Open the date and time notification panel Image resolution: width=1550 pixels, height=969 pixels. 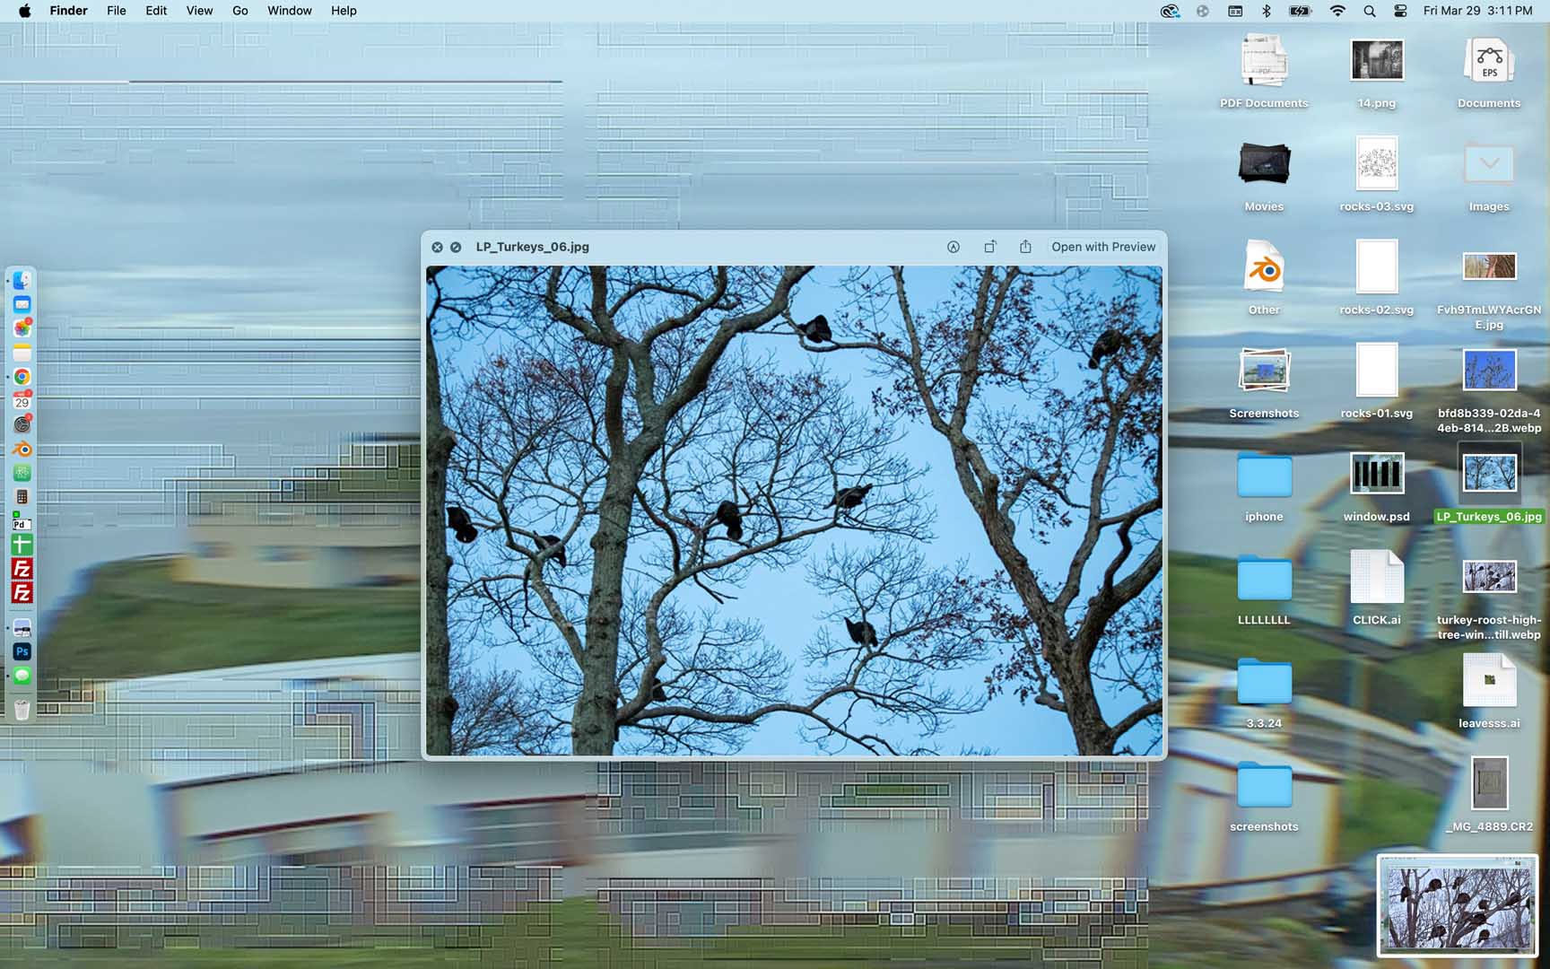(1477, 11)
